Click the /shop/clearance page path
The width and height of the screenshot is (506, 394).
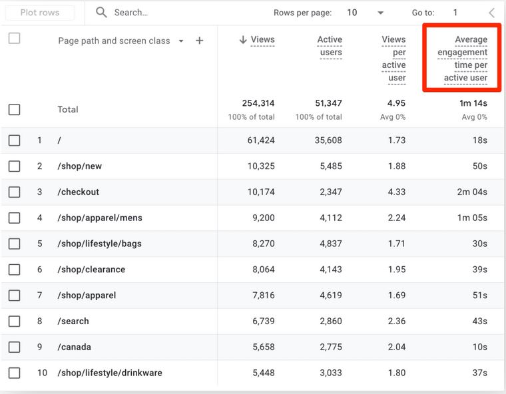(x=91, y=270)
